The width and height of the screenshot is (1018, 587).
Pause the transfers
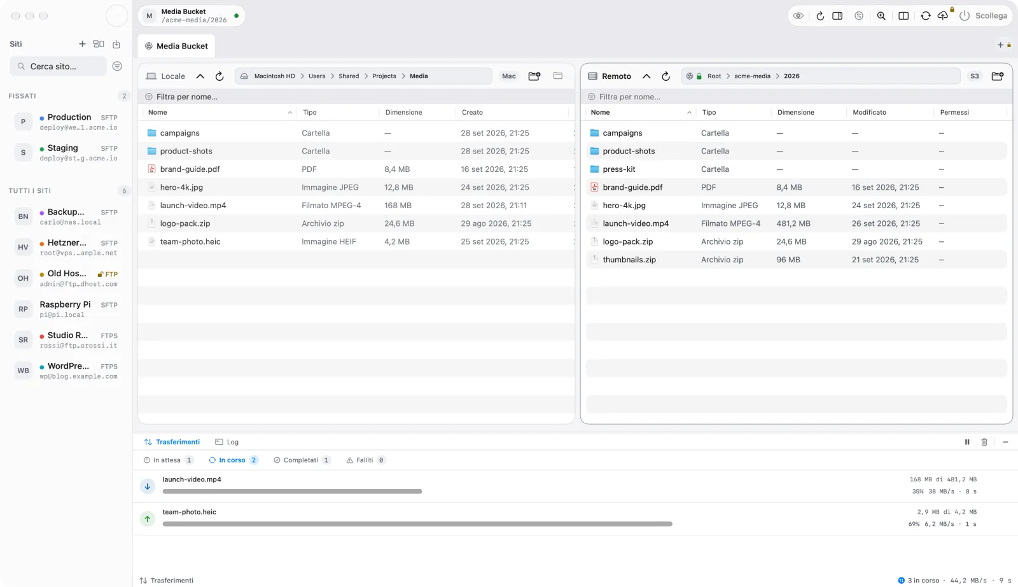[x=967, y=442]
